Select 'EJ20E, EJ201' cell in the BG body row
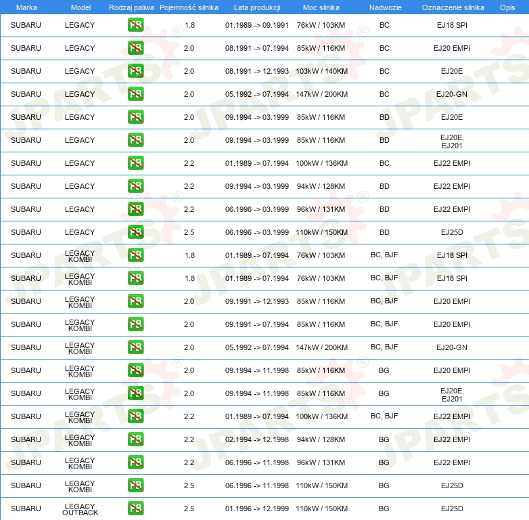This screenshot has width=529, height=520. (x=452, y=395)
